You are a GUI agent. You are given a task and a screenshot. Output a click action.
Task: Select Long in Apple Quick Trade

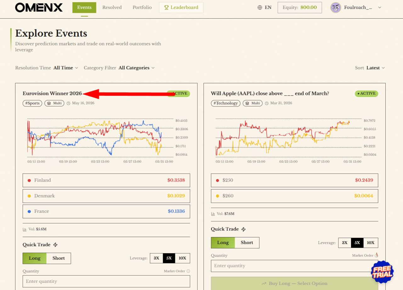click(223, 242)
